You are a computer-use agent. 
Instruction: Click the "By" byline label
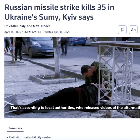[x=6, y=26]
